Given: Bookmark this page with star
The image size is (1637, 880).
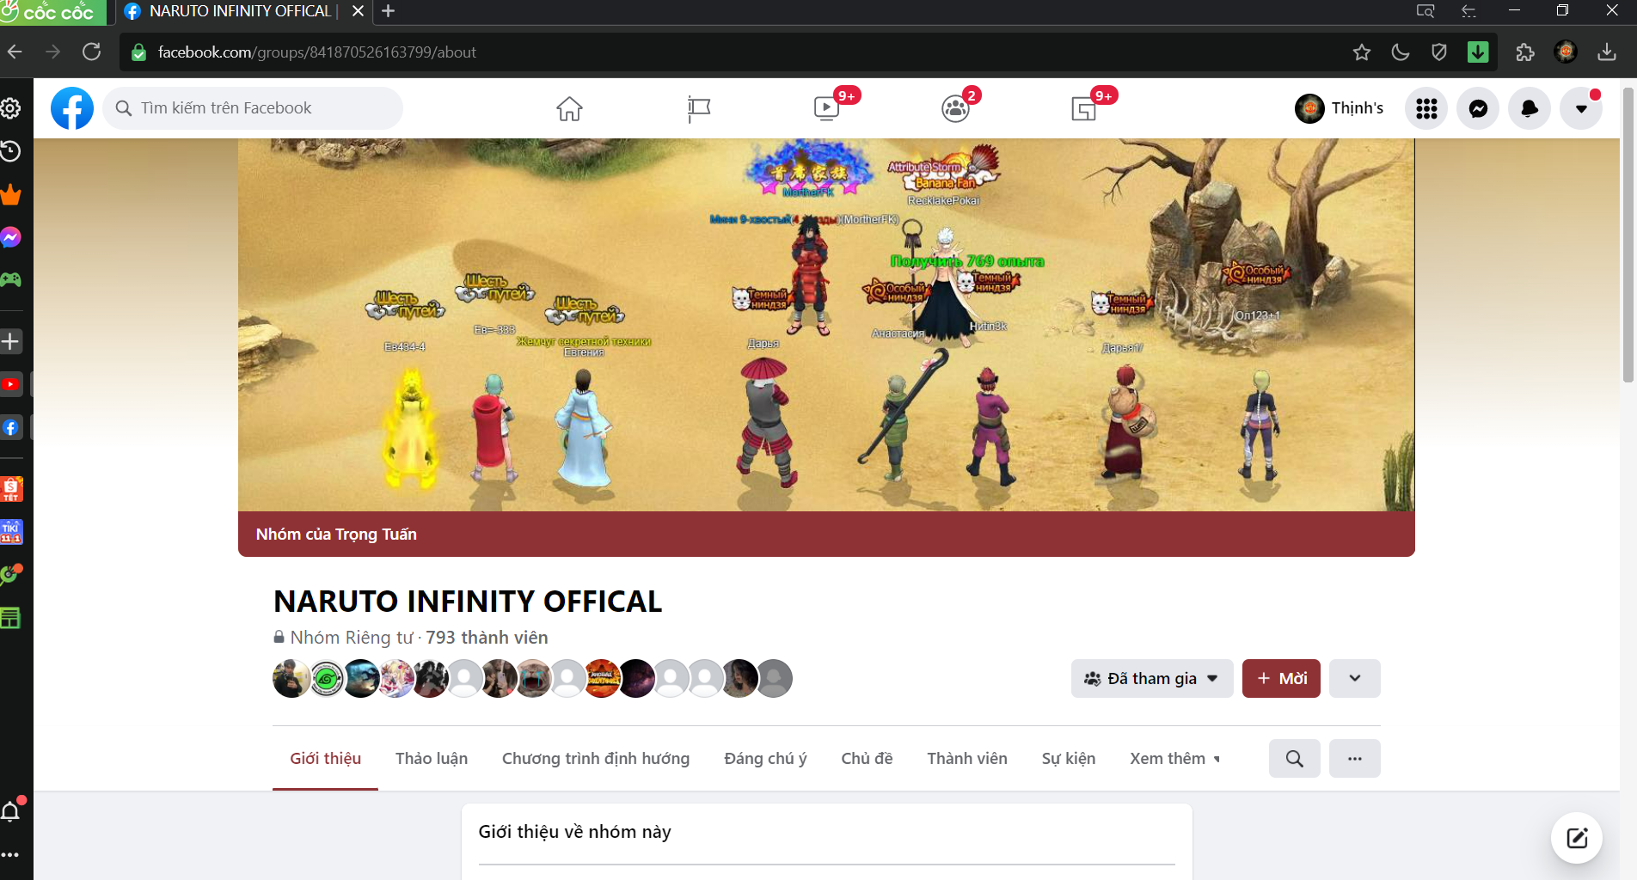Looking at the screenshot, I should (1362, 52).
